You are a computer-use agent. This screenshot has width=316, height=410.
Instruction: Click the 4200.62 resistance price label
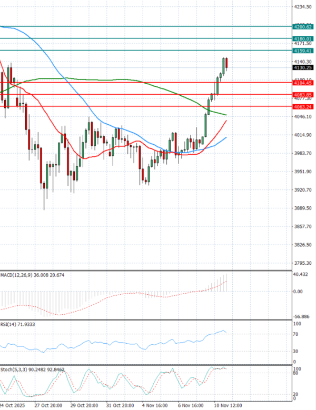click(303, 26)
